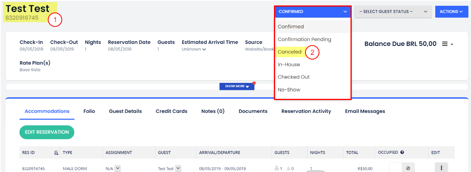Open the Balance Due hamburger menu
The image size is (471, 172).
[x=448, y=44]
